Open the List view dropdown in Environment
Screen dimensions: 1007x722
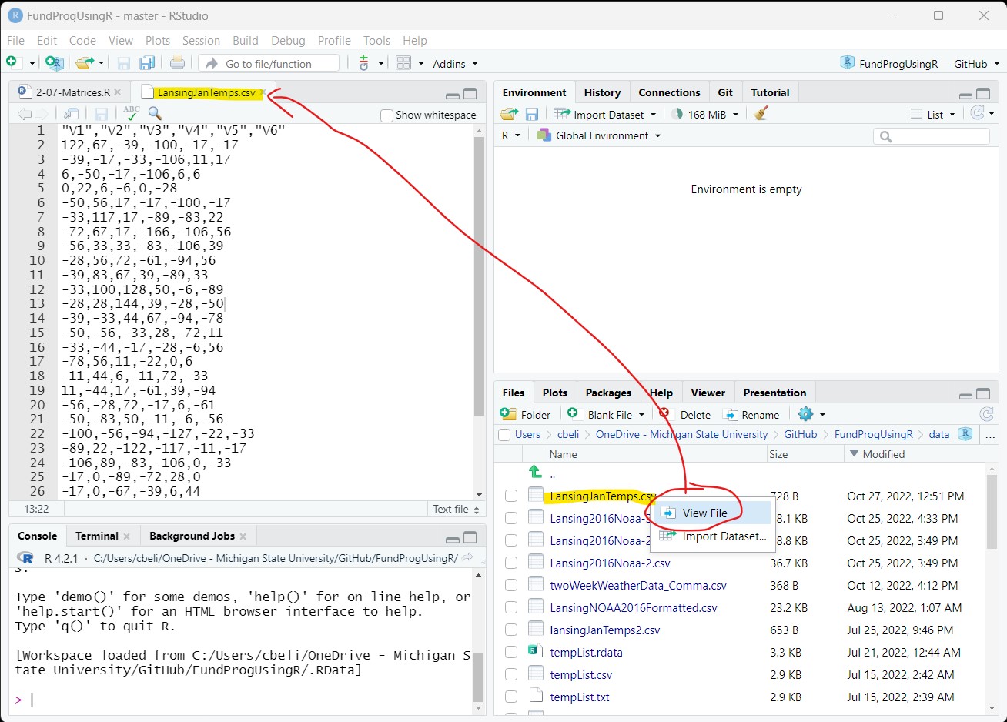tap(932, 114)
